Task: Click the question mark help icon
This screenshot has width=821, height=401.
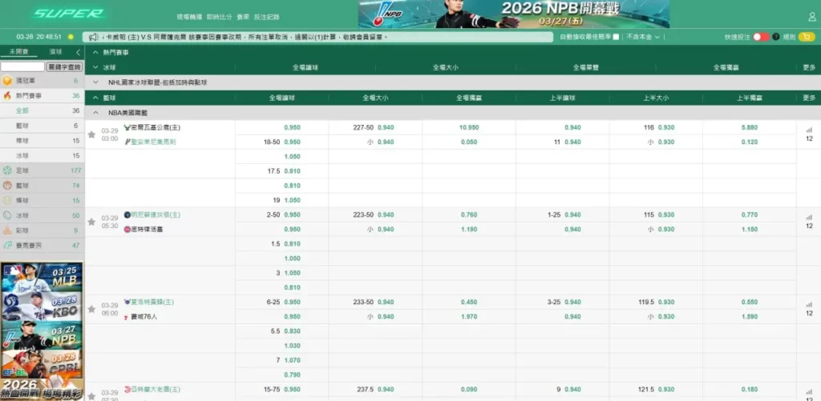Action: tap(776, 37)
